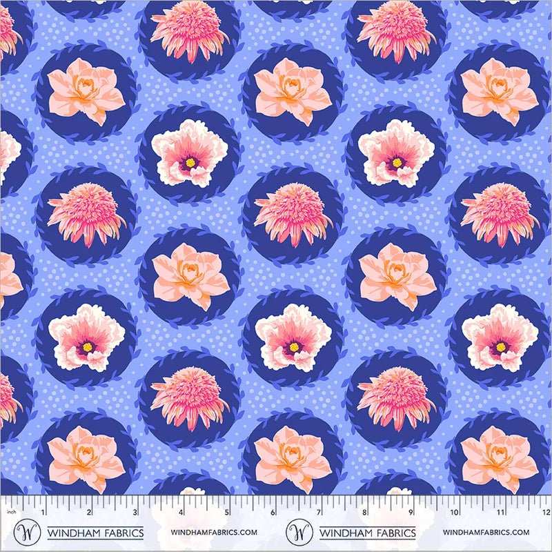Open WINDHAMFABRICS.COM link beneath ruler number 4
The height and width of the screenshot is (552, 552).
coord(214,532)
